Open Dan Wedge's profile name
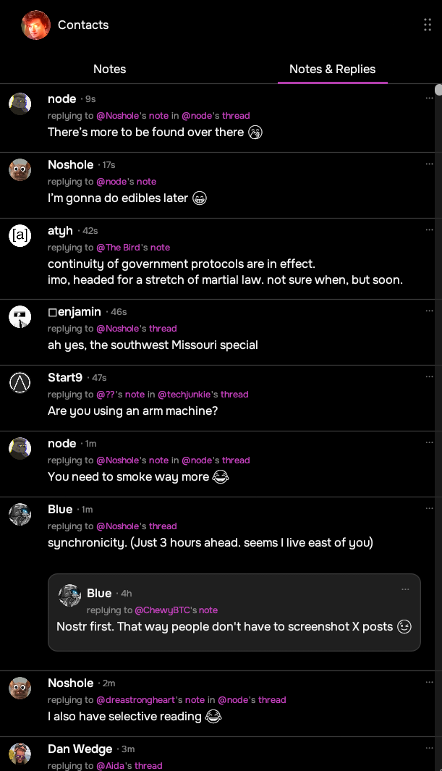The height and width of the screenshot is (771, 442). [80, 749]
